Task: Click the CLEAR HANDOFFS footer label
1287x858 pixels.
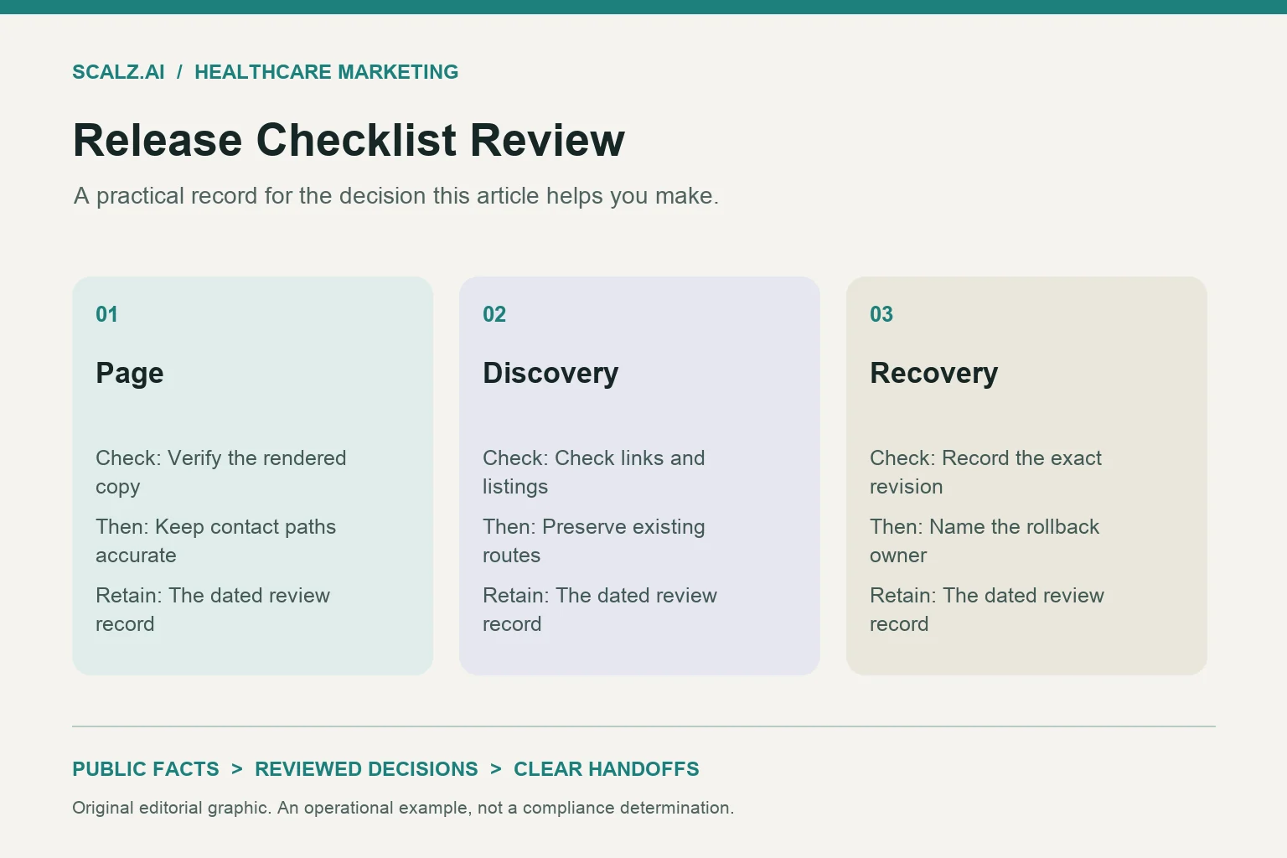Action: point(607,769)
